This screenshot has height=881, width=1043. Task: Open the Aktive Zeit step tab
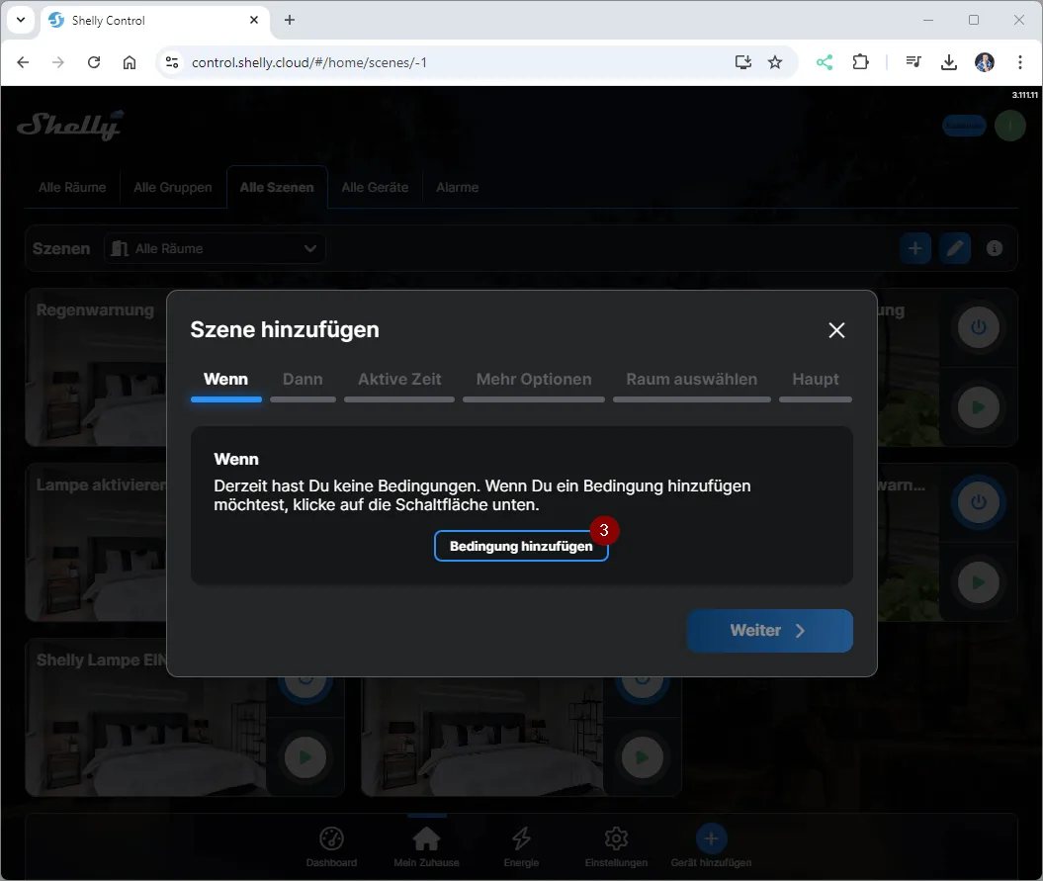coord(399,380)
